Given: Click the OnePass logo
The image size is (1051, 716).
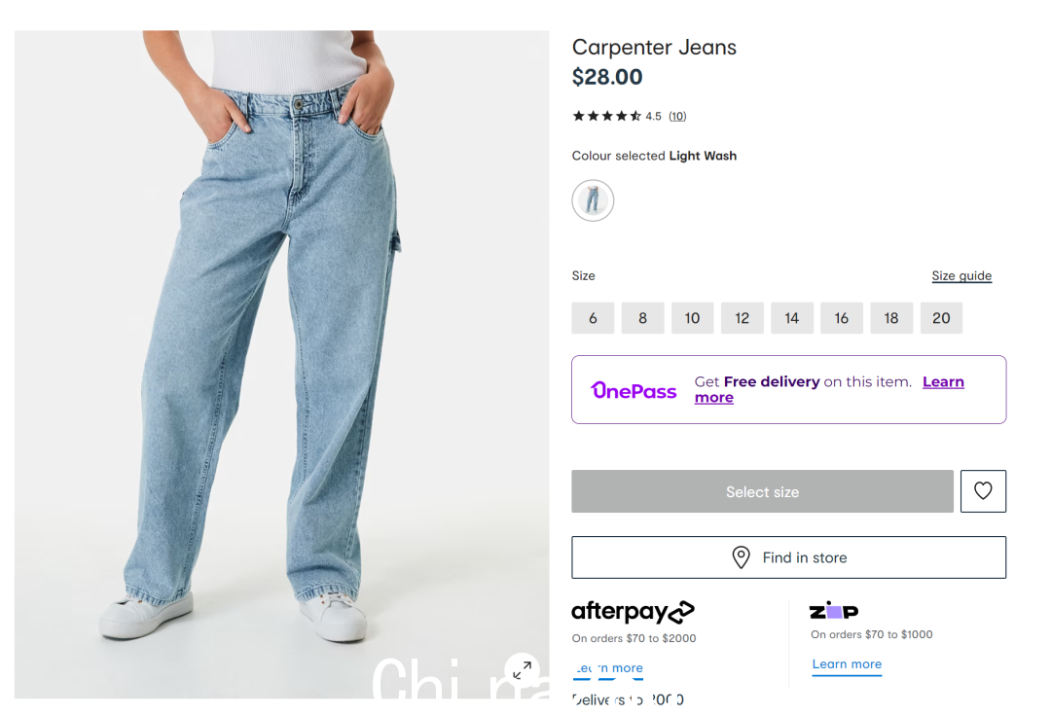Looking at the screenshot, I should (634, 390).
